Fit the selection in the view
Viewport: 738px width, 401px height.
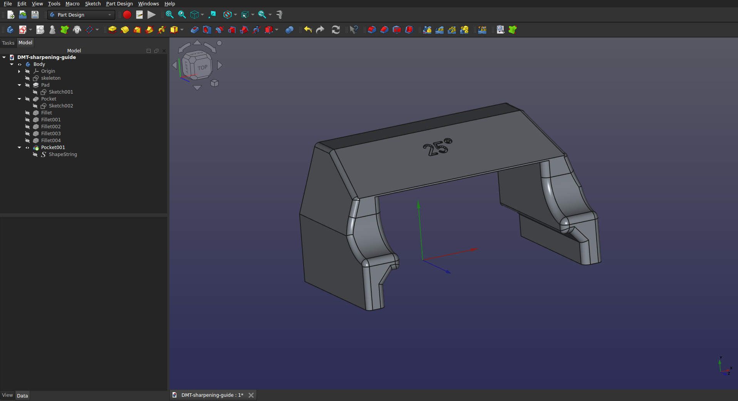[x=182, y=15]
